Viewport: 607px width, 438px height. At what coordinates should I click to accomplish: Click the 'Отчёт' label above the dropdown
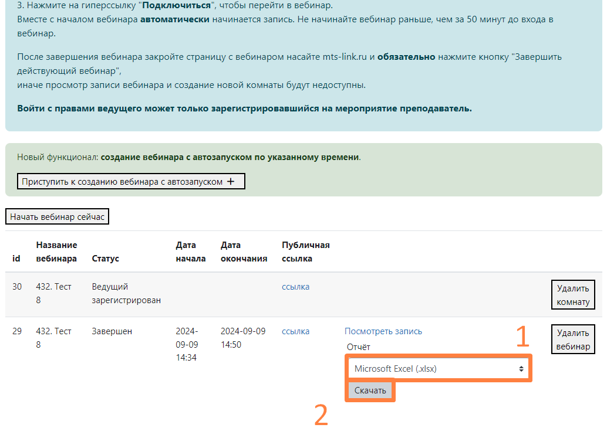click(x=358, y=347)
